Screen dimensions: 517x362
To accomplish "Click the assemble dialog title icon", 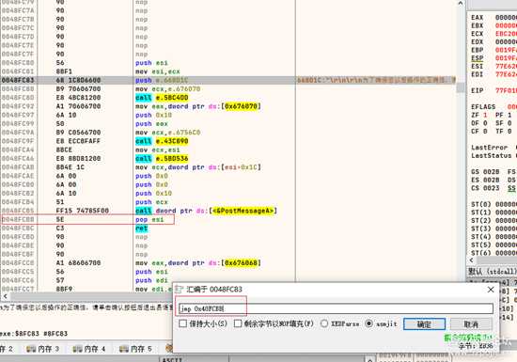I will tap(179, 290).
